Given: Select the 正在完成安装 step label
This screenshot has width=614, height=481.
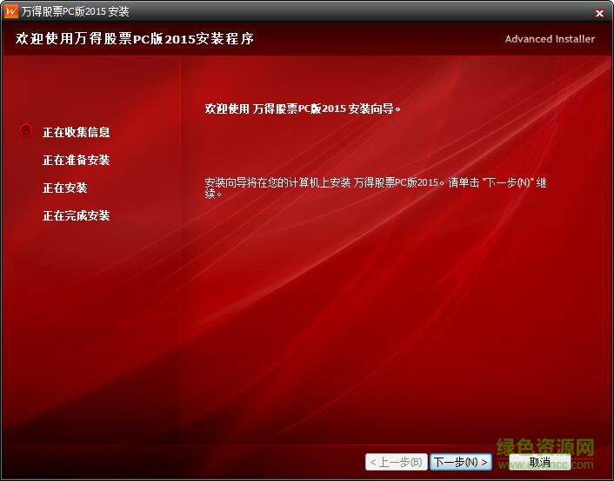Looking at the screenshot, I should pyautogui.click(x=77, y=215).
